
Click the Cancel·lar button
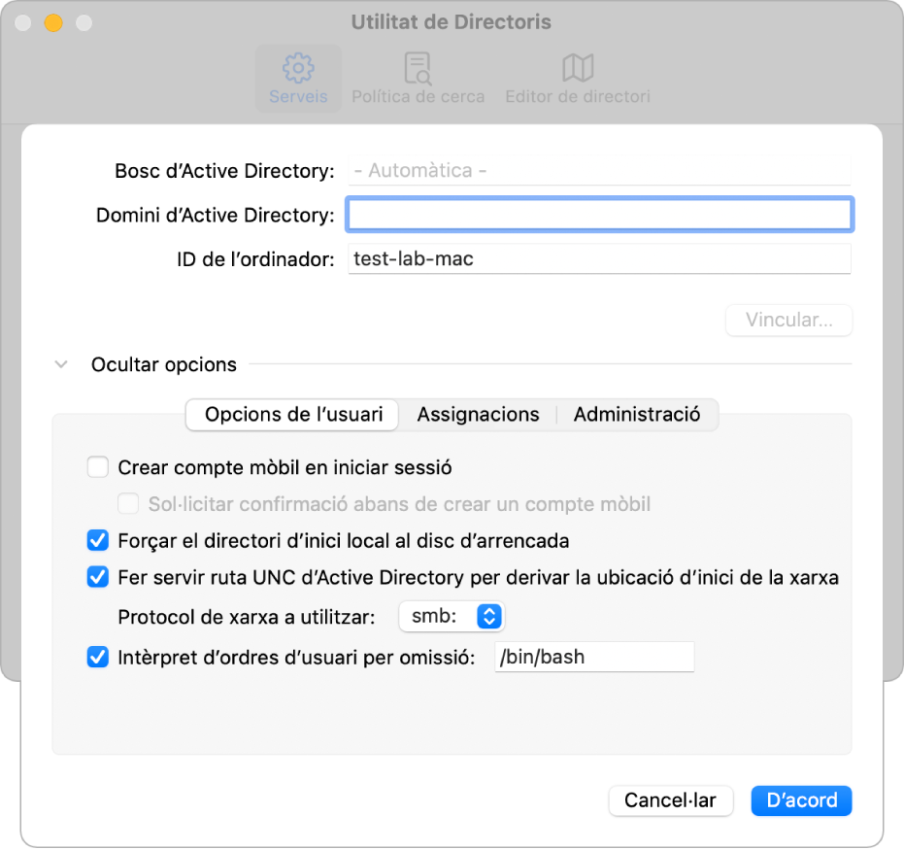tap(671, 800)
